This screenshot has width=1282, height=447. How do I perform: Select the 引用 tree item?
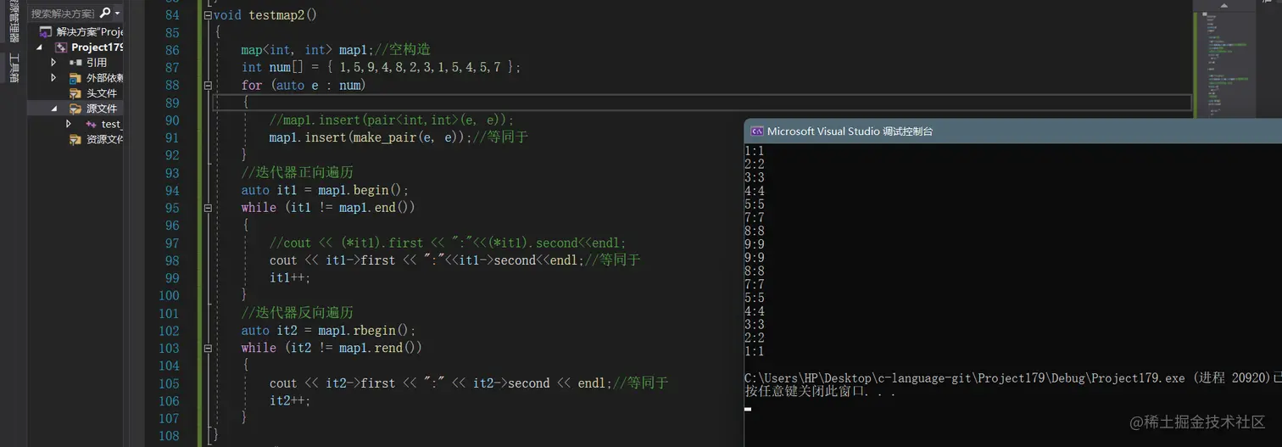click(97, 63)
